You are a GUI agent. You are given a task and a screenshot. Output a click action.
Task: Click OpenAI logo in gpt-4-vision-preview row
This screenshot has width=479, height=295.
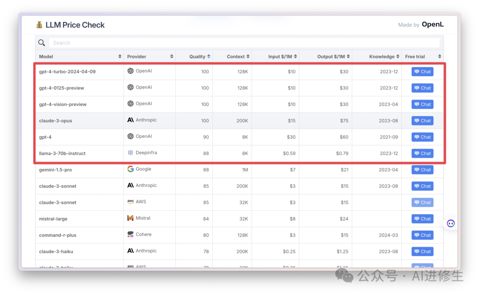click(x=130, y=103)
